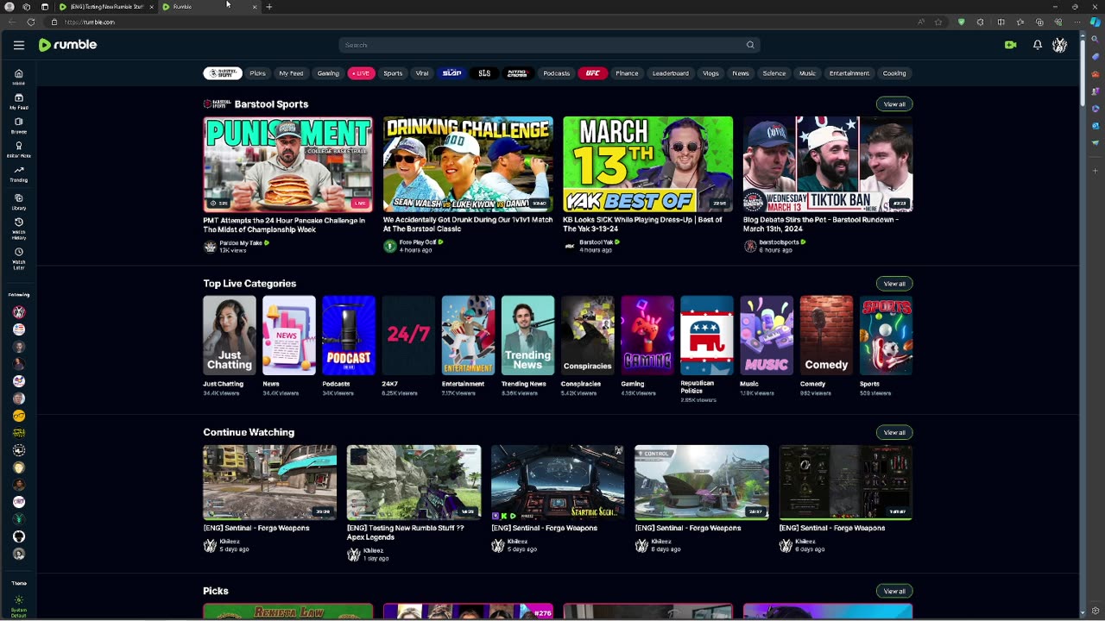Select the Barstool Sports category pill
Image resolution: width=1105 pixels, height=621 pixels.
pyautogui.click(x=222, y=73)
